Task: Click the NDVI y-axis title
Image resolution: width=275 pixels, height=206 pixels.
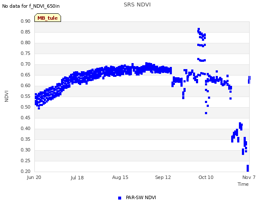Action: click(6, 96)
